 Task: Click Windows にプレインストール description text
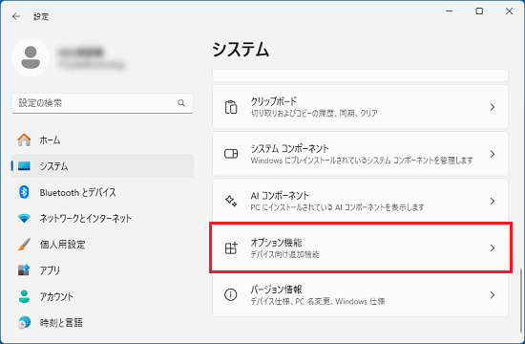362,161
